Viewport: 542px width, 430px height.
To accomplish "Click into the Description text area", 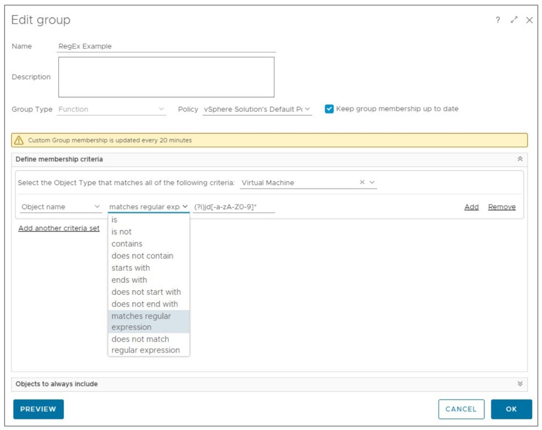I will coord(166,77).
